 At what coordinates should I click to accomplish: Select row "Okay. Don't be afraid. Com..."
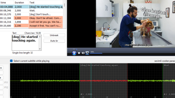31,18
